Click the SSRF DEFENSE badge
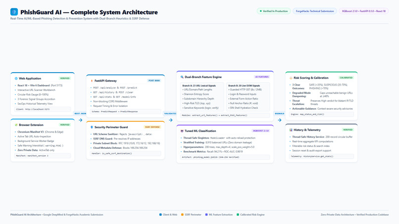399x224 pixels. pos(152,127)
